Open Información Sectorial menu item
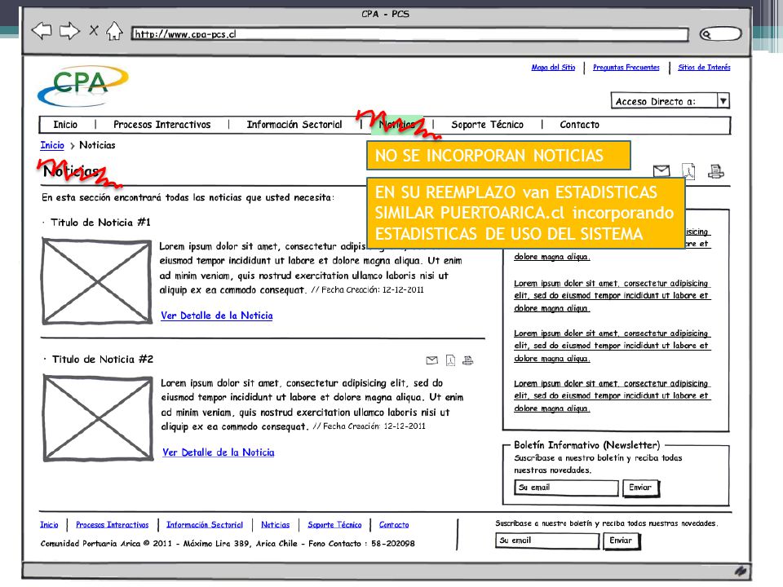The height and width of the screenshot is (587, 783). pos(294,125)
